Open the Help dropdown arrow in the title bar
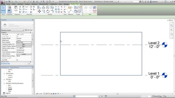Screen dimensions: 175x98 (167, 2)
